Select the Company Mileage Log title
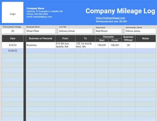 [120, 11]
